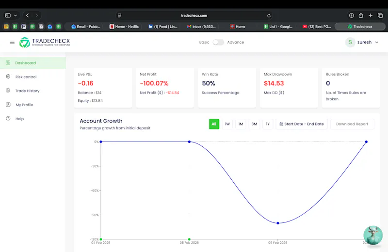Open Safari downloads icon
Screen dimensions: 388x252
(351, 16)
